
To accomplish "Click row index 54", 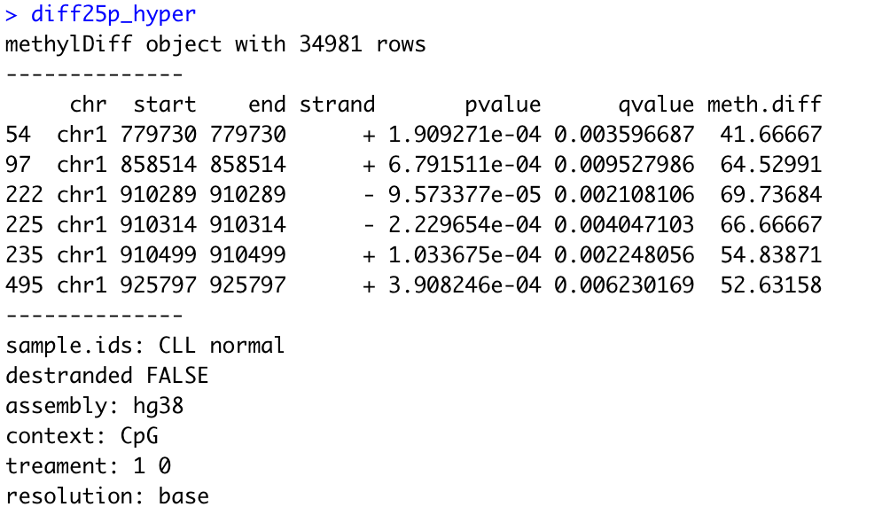I will (18, 135).
